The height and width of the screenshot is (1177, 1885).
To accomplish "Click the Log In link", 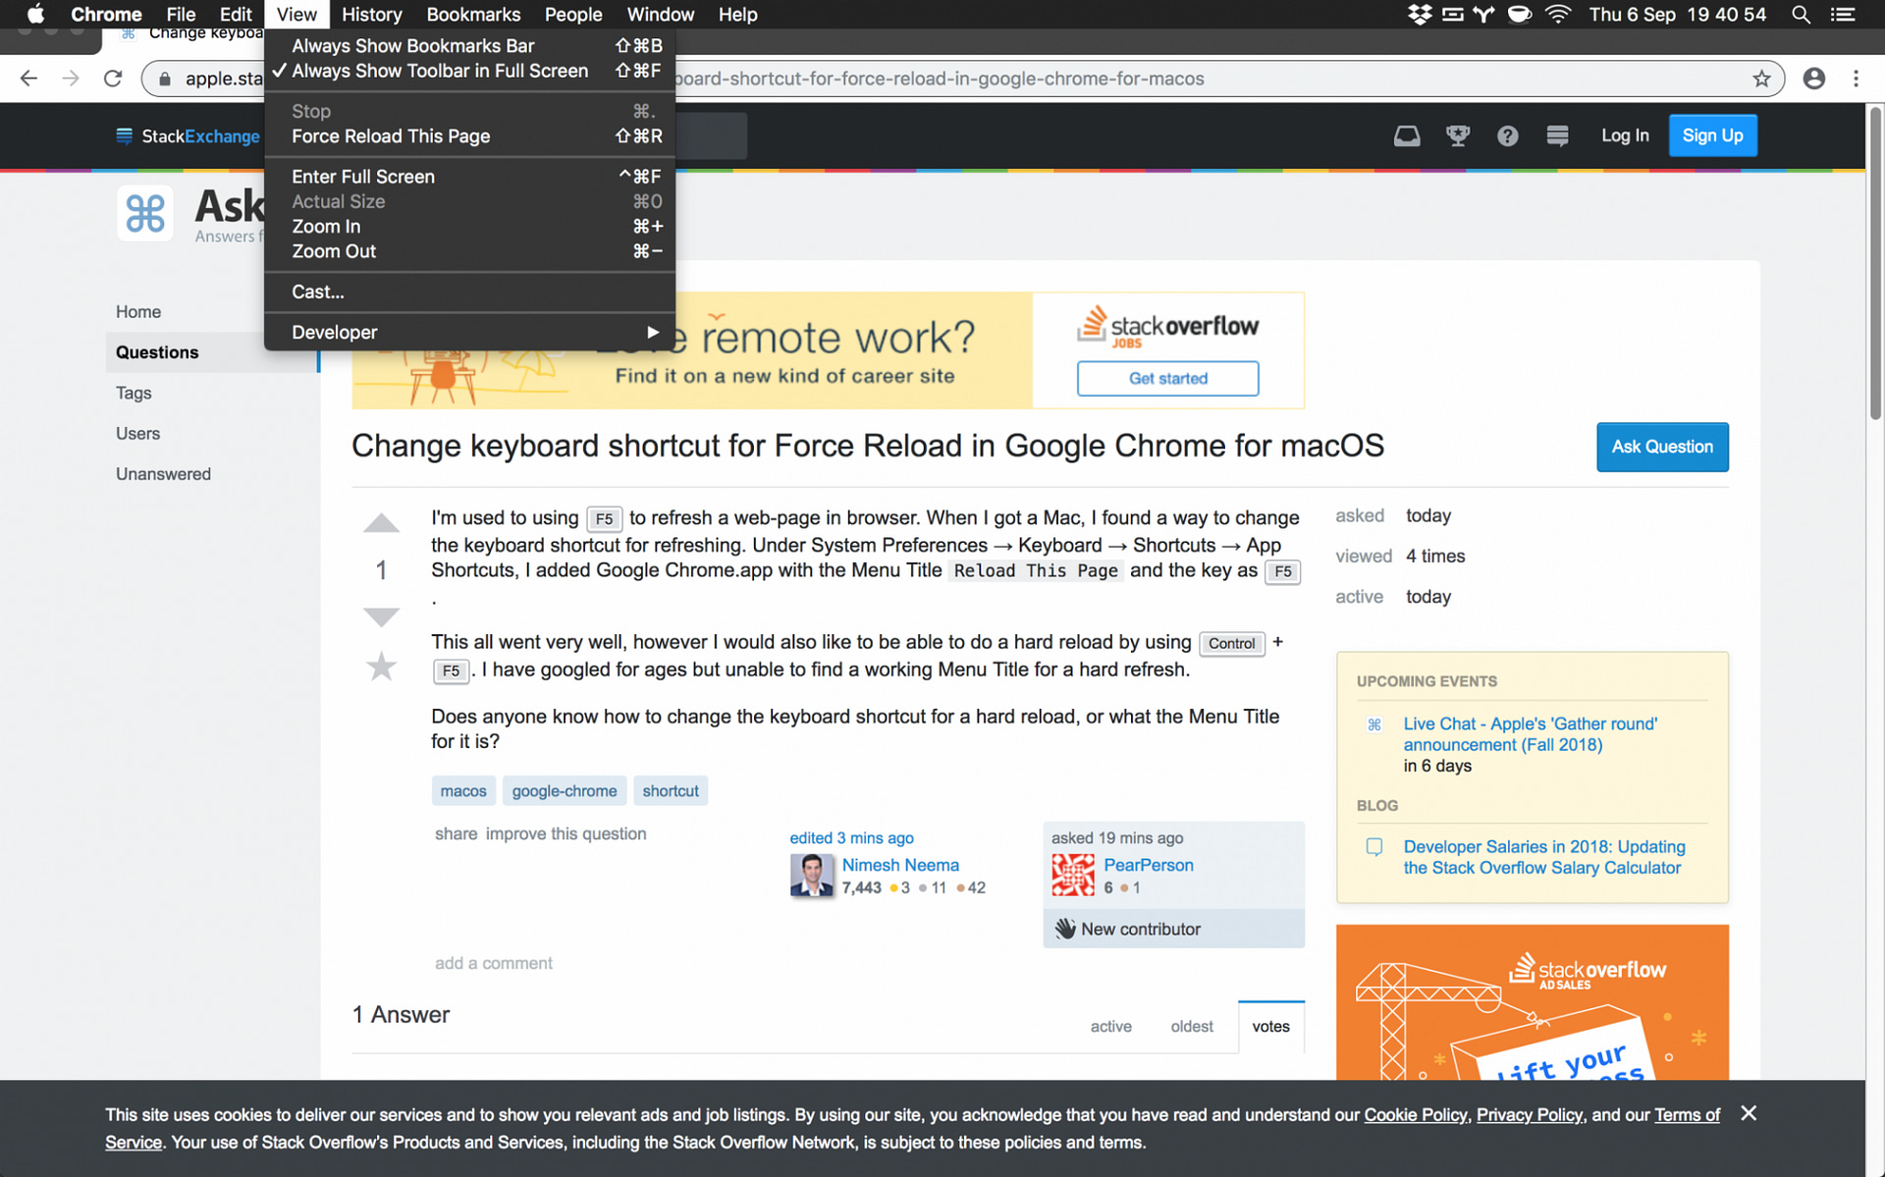I will click(1625, 135).
